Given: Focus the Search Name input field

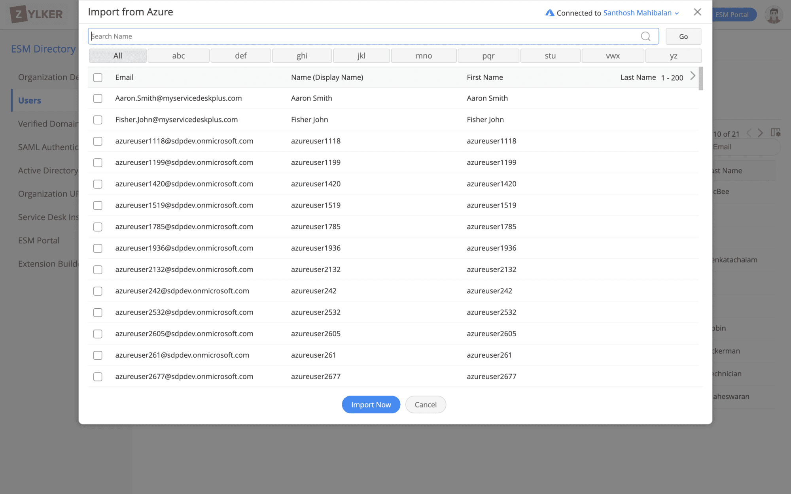Looking at the screenshot, I should tap(364, 36).
